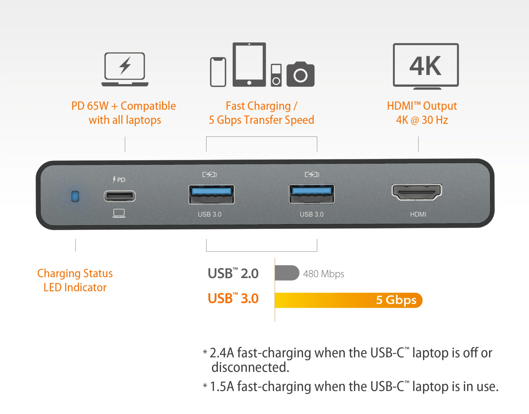Image resolution: width=529 pixels, height=414 pixels.
Task: Select the second blue USB 3.0 port
Action: [x=312, y=194]
